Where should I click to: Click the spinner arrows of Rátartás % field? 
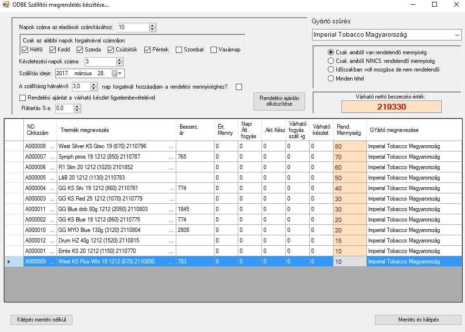point(77,108)
